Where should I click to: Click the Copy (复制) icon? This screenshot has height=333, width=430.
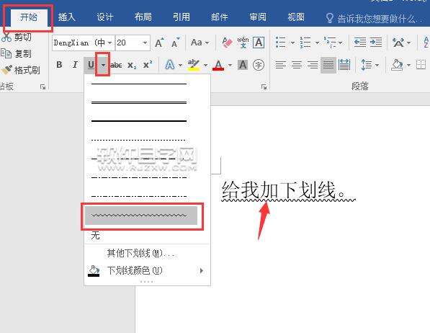(6, 53)
